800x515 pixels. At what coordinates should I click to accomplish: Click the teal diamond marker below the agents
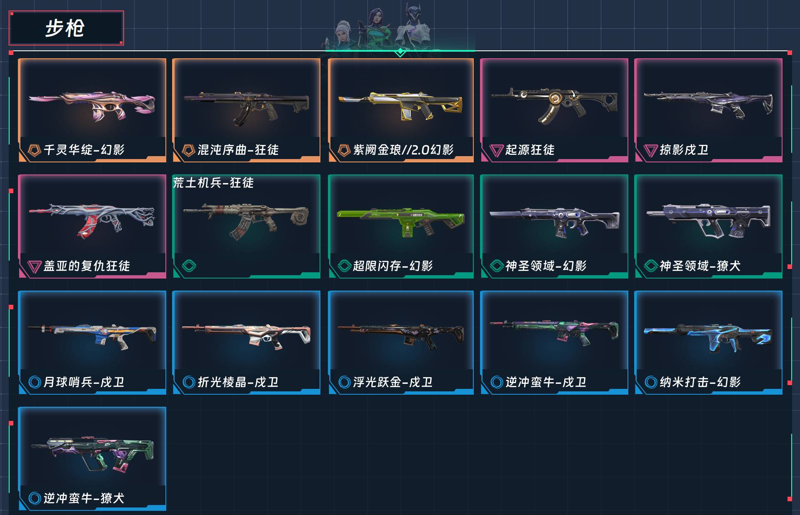(x=400, y=52)
